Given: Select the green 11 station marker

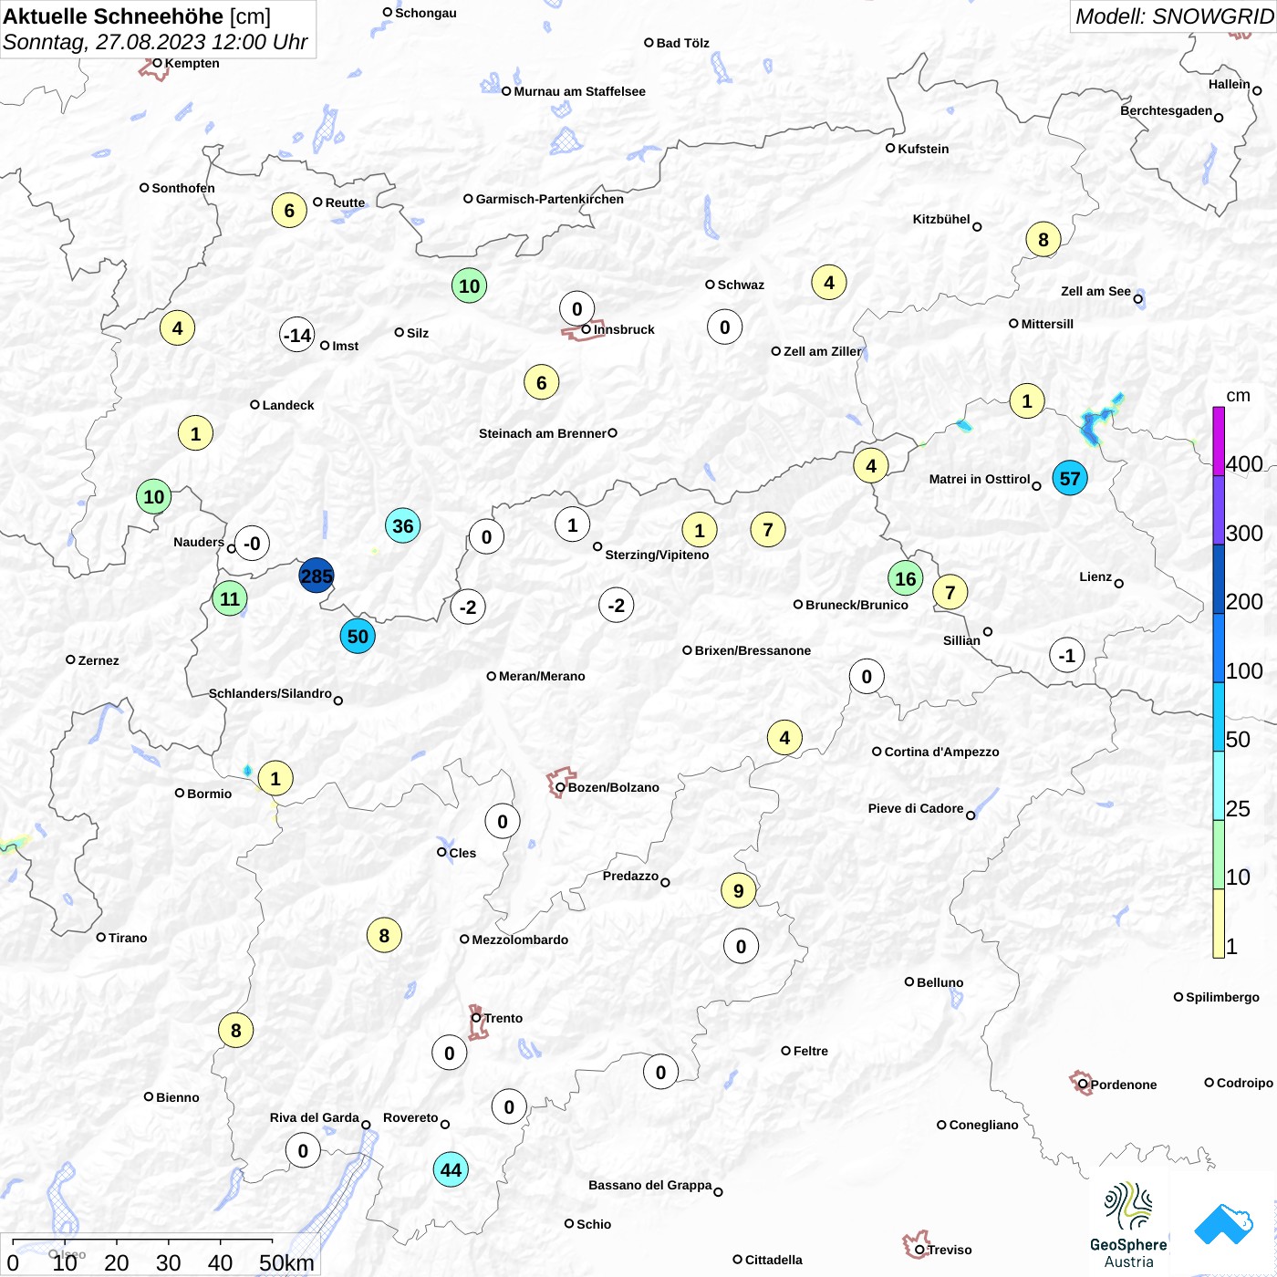Looking at the screenshot, I should coord(230,598).
